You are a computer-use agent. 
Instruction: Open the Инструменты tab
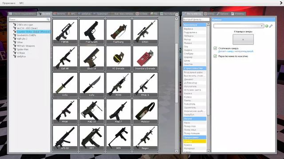pyautogui.click(x=192, y=14)
